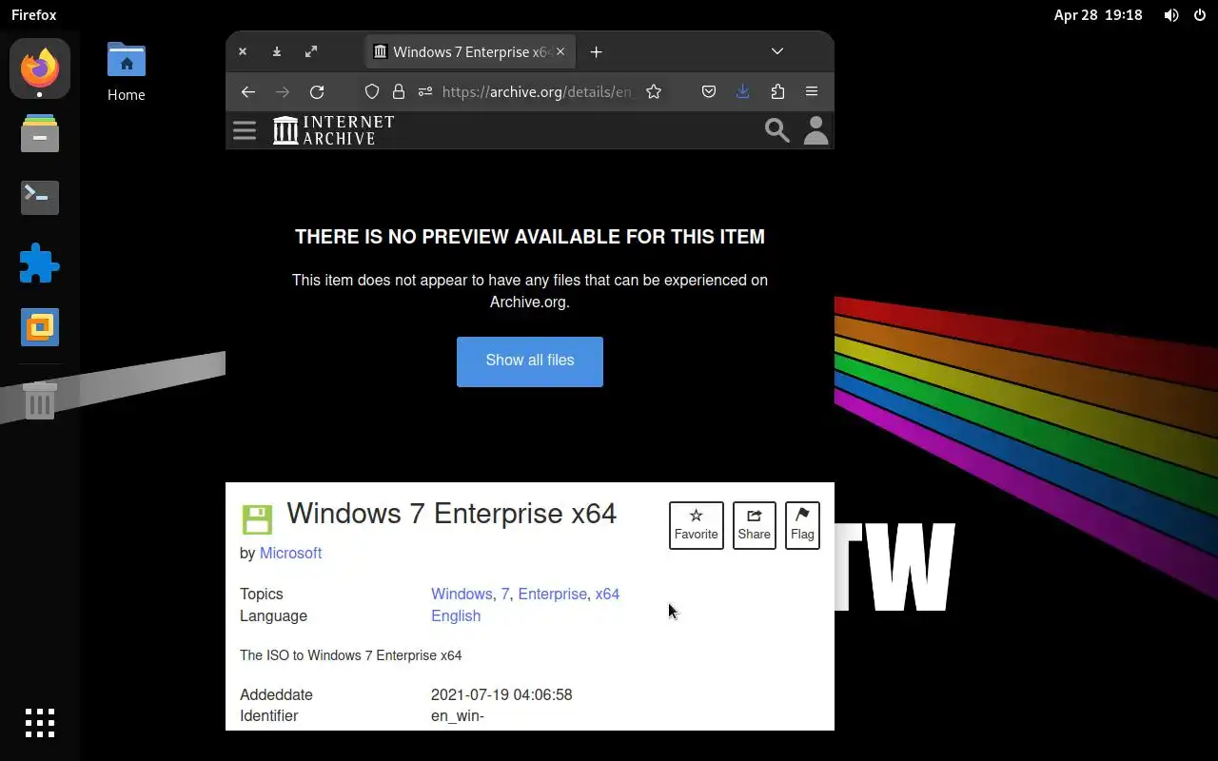Click the ISO description text
The height and width of the screenshot is (761, 1218).
[x=351, y=655]
